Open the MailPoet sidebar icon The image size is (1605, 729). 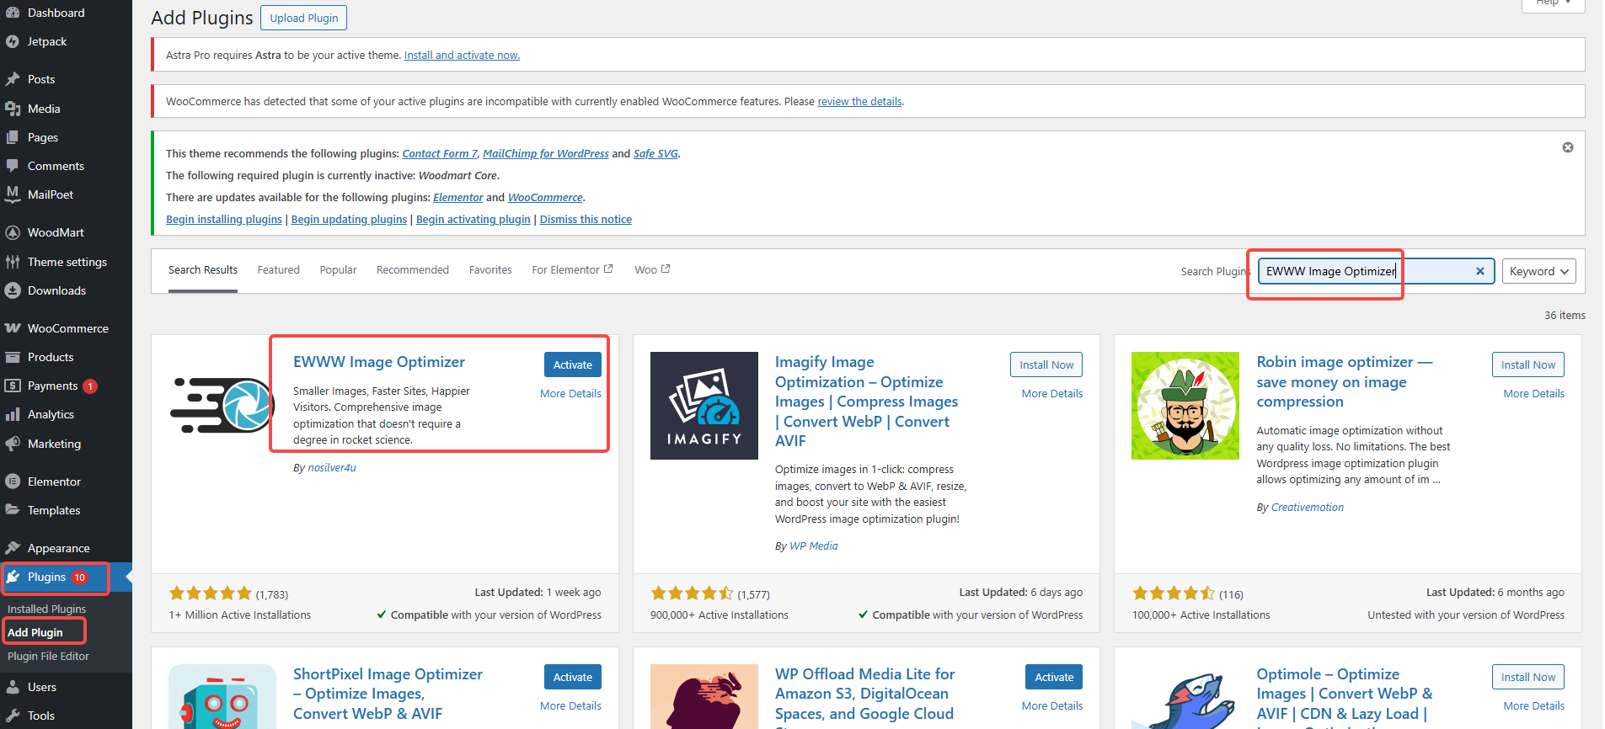(x=13, y=194)
